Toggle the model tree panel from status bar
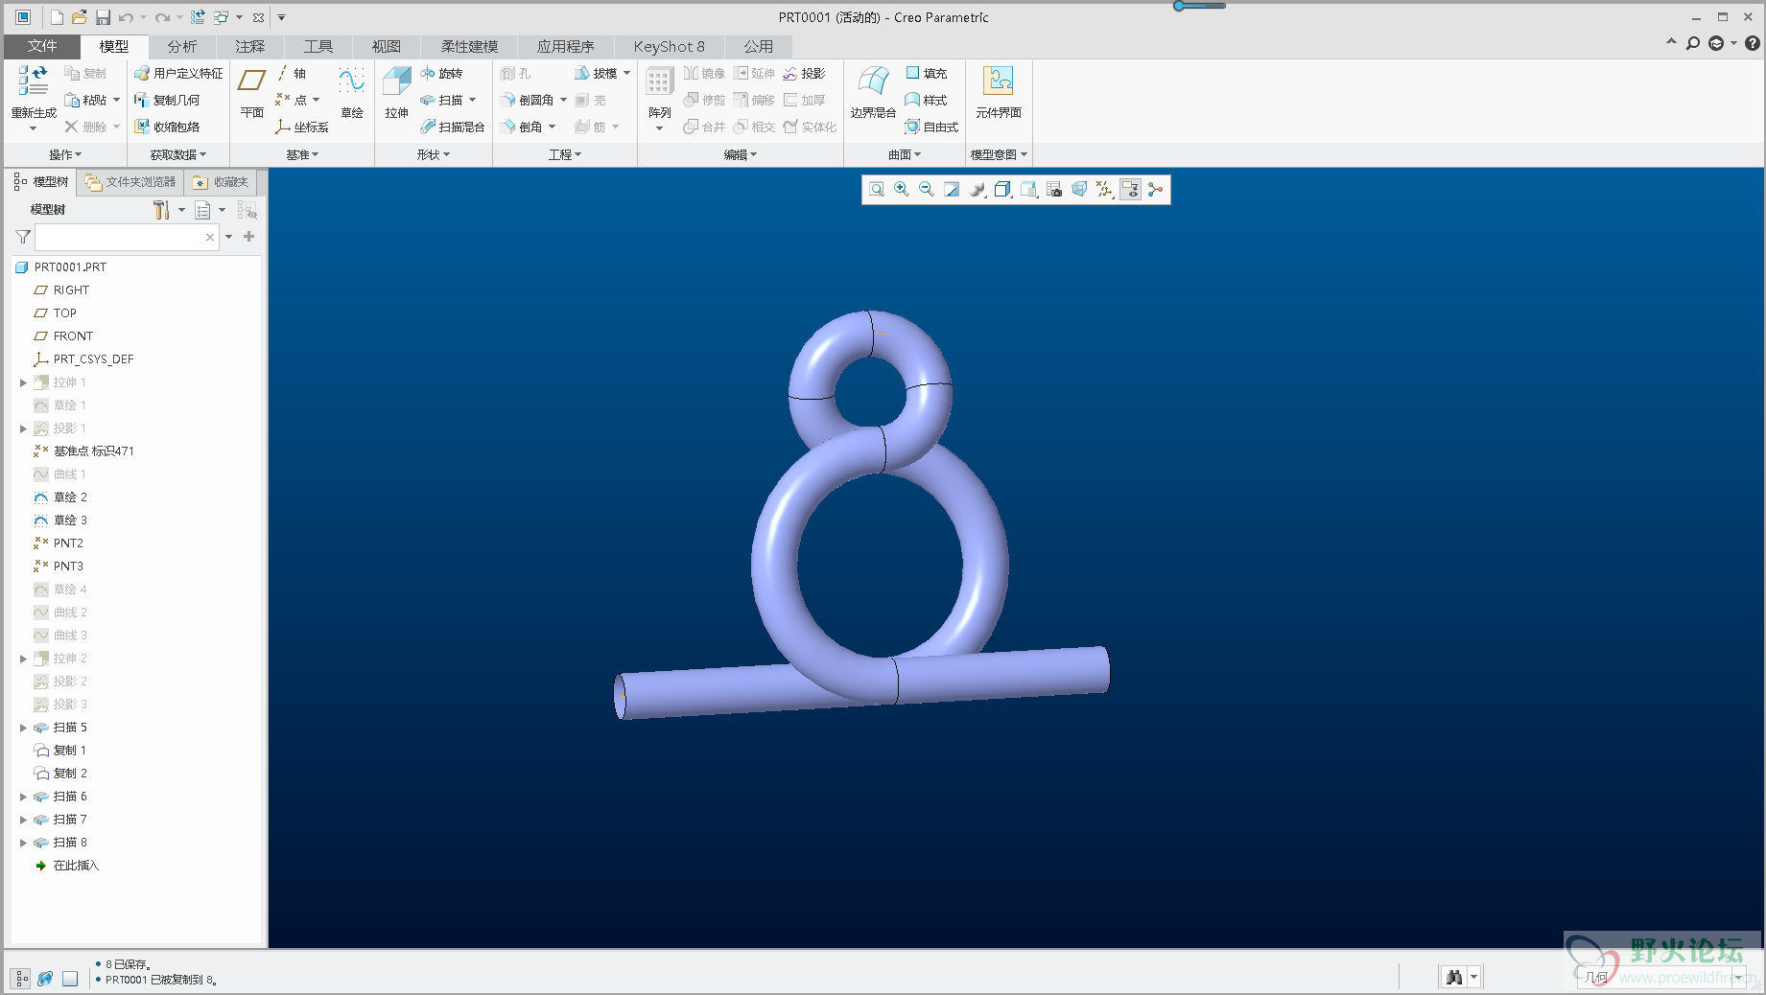The height and width of the screenshot is (995, 1766). click(x=21, y=979)
